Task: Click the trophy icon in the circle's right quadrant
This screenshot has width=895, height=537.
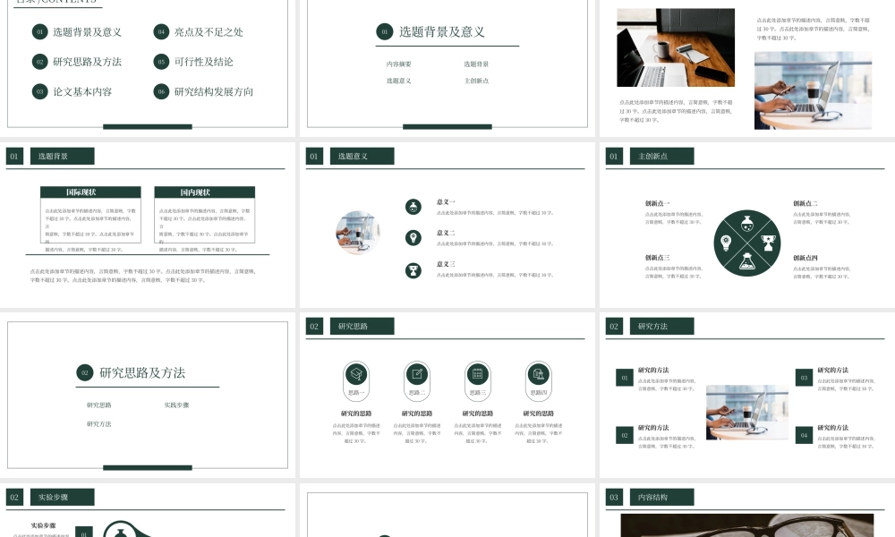Action: (x=768, y=243)
